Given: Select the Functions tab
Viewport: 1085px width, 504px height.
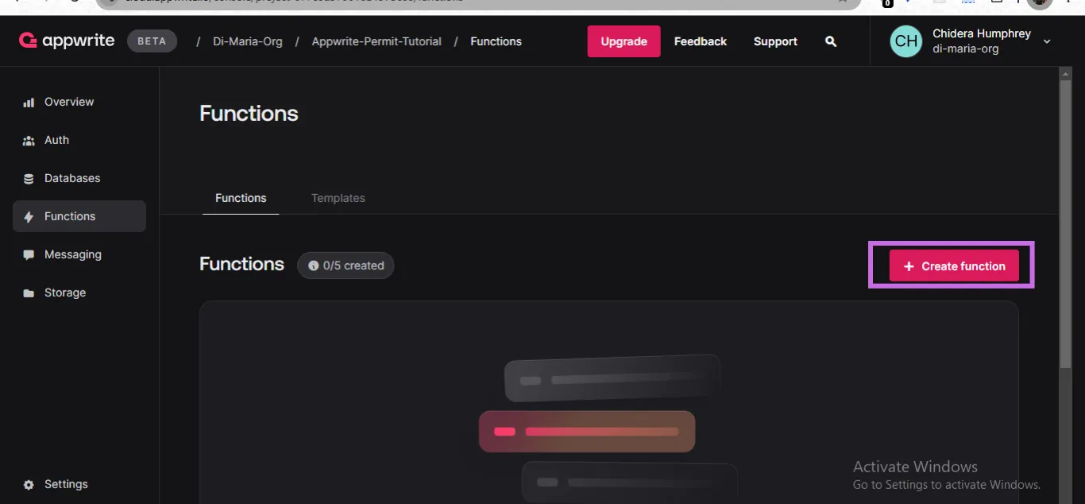Looking at the screenshot, I should pos(241,198).
